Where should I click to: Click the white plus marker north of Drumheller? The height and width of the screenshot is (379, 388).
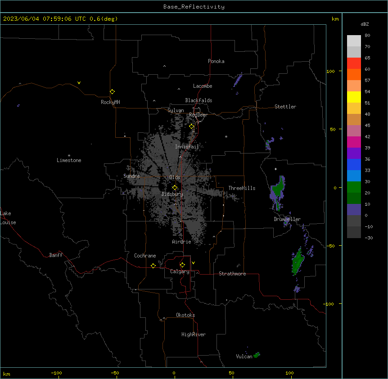tap(275, 169)
